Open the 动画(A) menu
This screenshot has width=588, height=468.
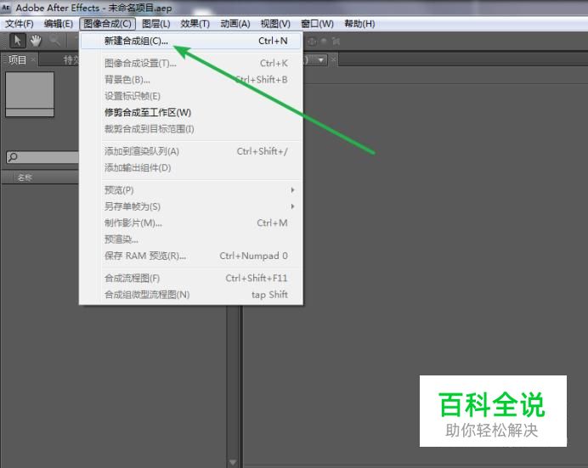(235, 24)
